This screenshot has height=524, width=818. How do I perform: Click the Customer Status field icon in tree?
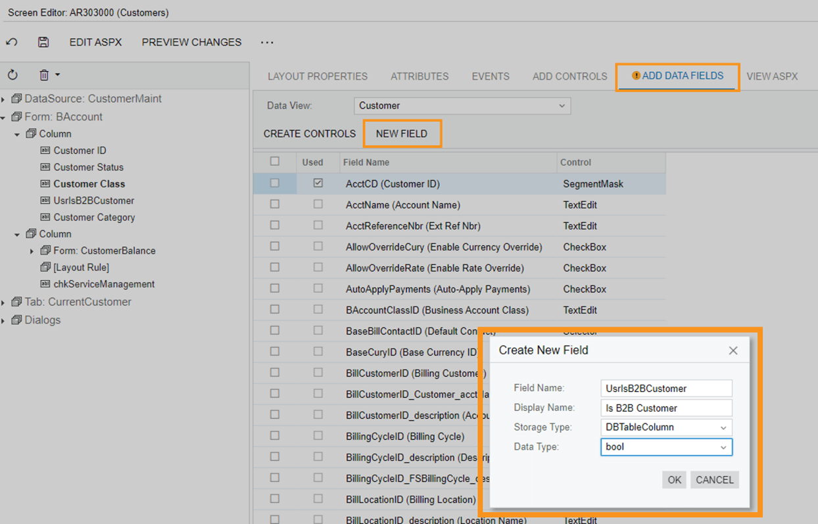click(x=45, y=167)
